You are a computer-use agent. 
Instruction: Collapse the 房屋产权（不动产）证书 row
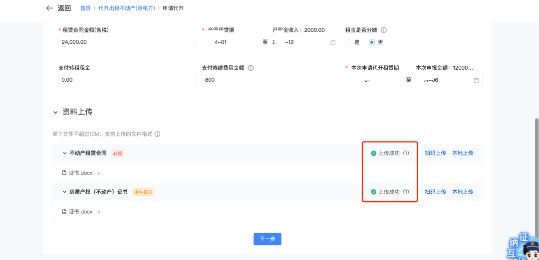64,192
